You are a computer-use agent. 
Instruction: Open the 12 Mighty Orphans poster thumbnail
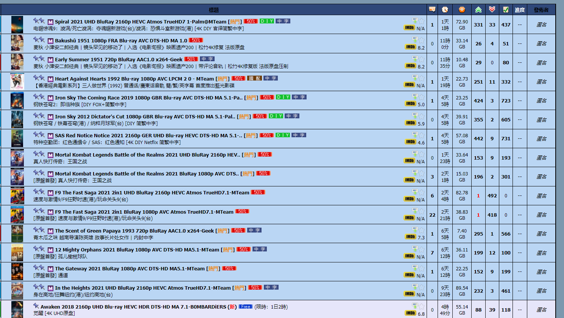click(17, 253)
